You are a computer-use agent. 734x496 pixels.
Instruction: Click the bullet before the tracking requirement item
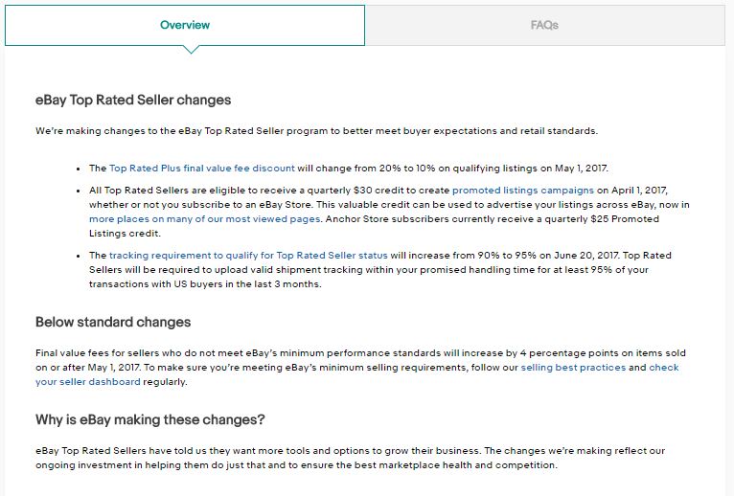tap(79, 256)
